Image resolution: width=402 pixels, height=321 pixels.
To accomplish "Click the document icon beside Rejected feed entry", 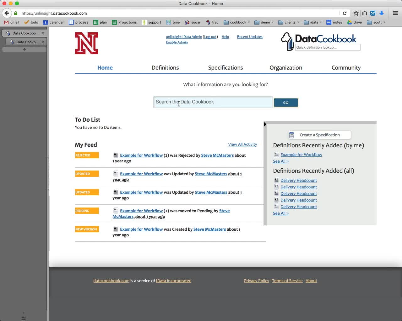I will click(116, 155).
